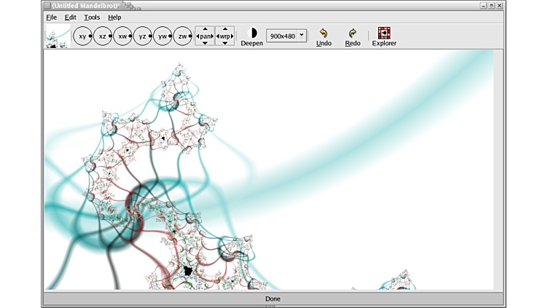Image resolution: width=548 pixels, height=308 pixels.
Task: Open the 900x480 resolution dropdown
Action: tap(286, 36)
